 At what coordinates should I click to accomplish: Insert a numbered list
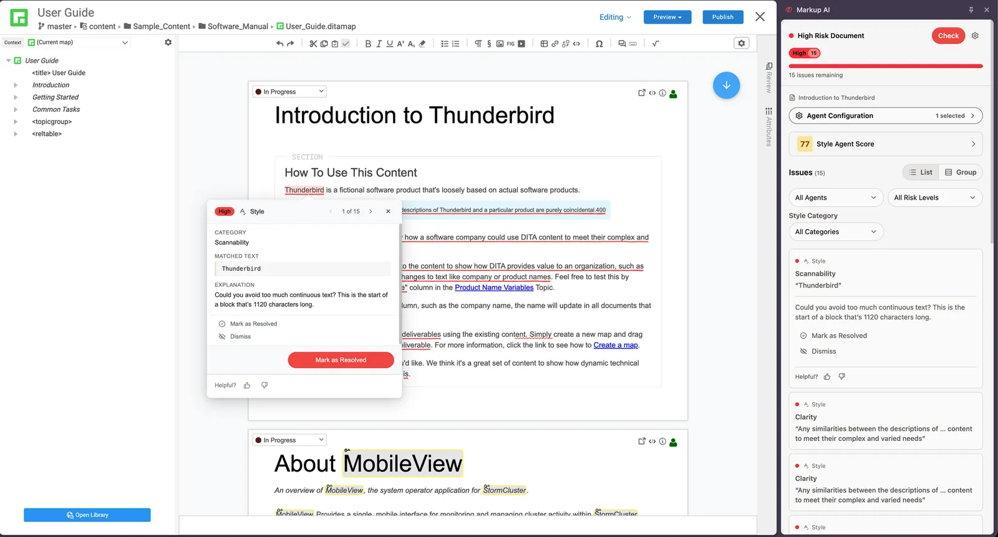tap(456, 44)
